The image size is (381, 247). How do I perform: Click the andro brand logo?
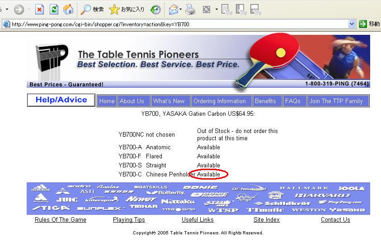(79, 186)
